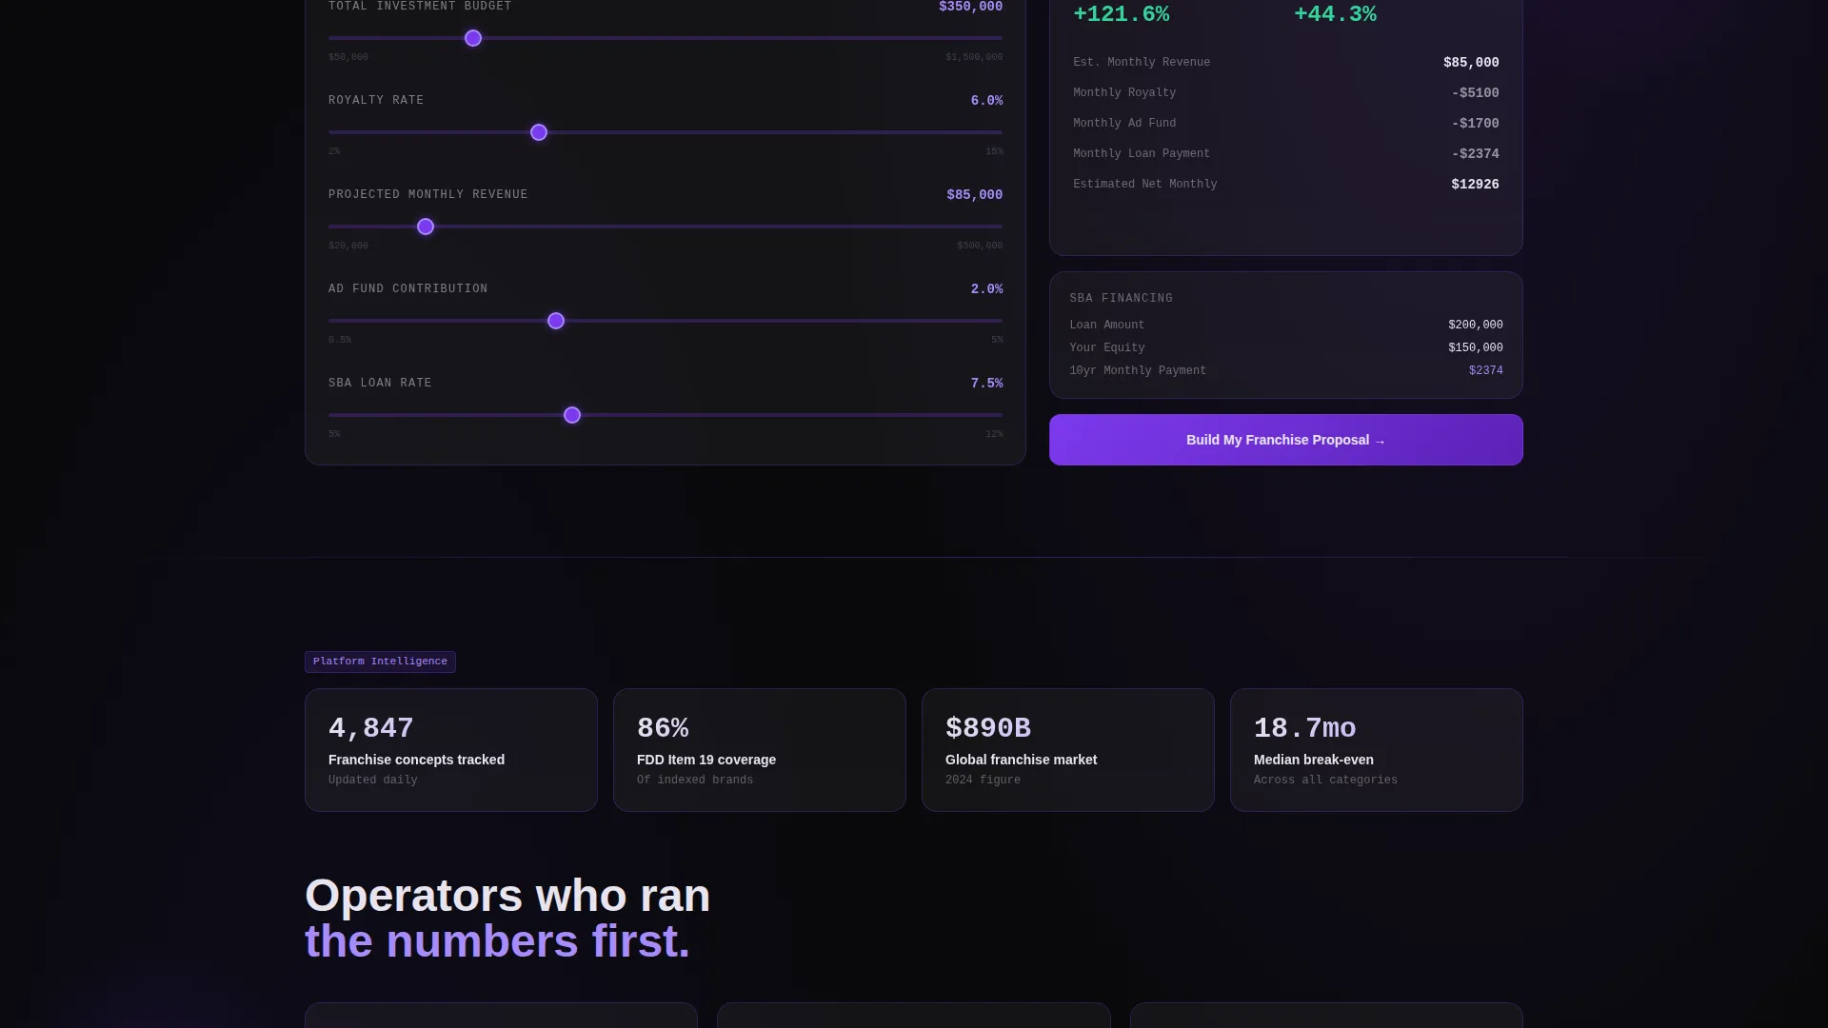Select the Franchise concepts tracked card
The width and height of the screenshot is (1828, 1028).
tap(451, 750)
